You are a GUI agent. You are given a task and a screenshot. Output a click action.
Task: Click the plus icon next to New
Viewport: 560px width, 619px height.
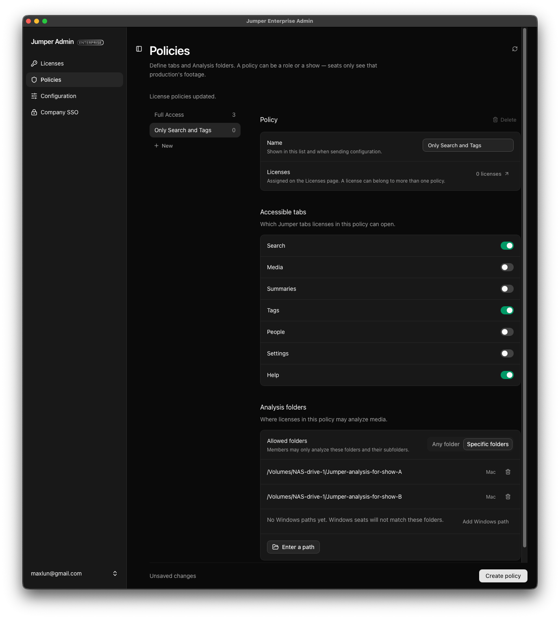(x=156, y=146)
